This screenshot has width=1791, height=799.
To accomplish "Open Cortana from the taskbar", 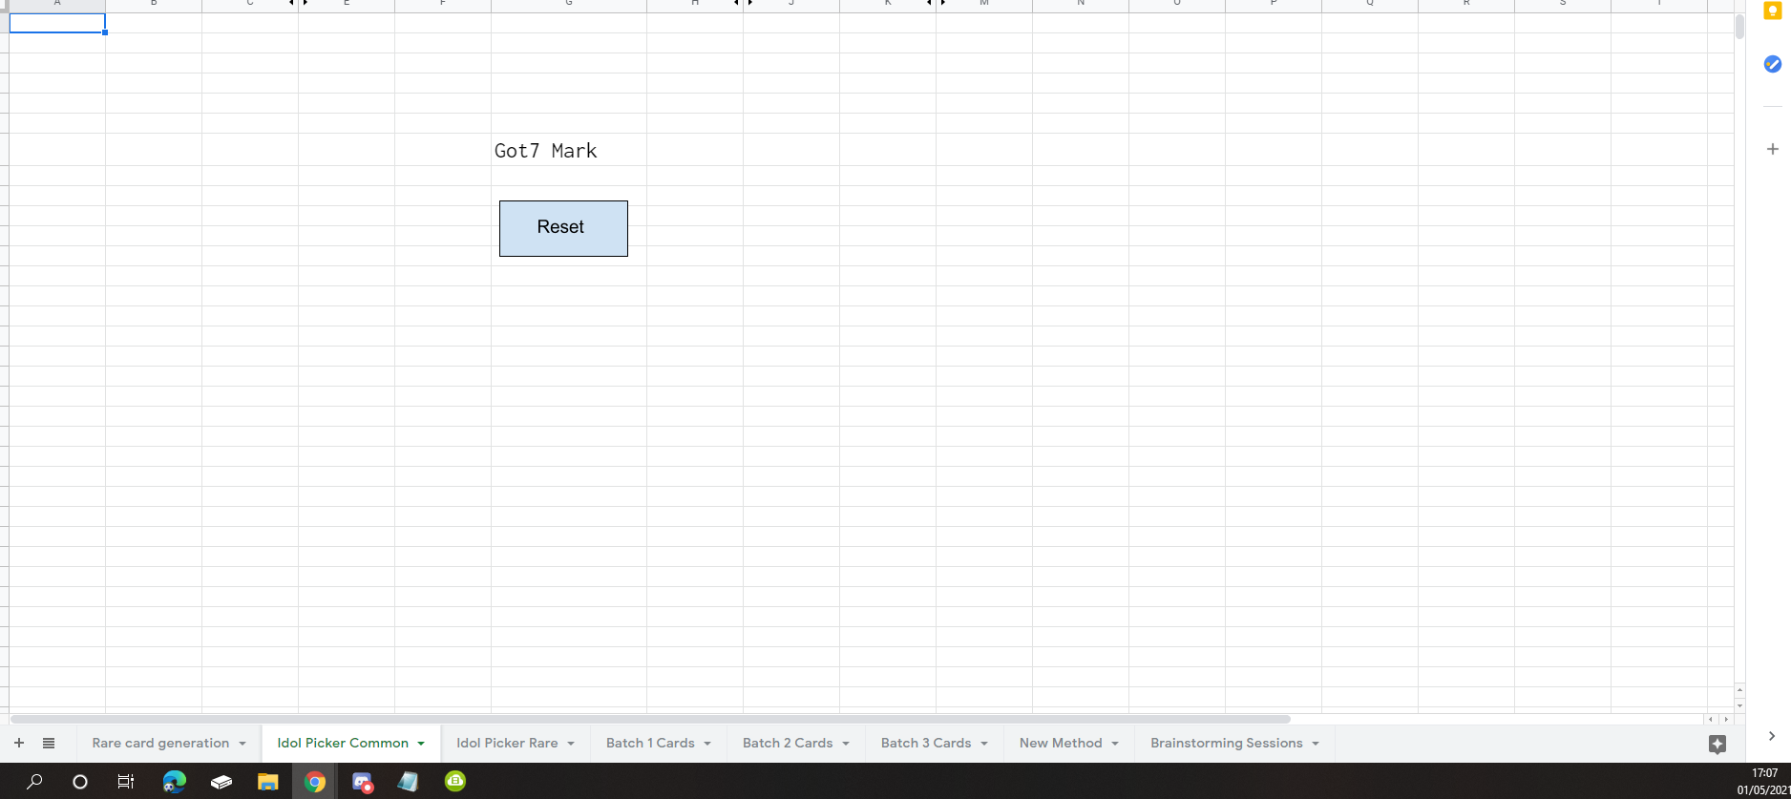I will click(80, 782).
